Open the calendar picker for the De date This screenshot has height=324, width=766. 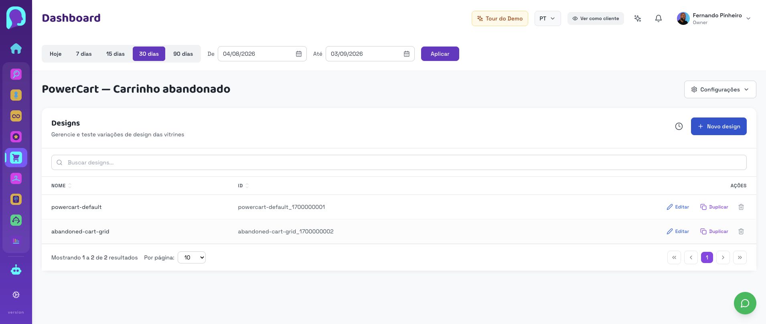[x=299, y=54]
